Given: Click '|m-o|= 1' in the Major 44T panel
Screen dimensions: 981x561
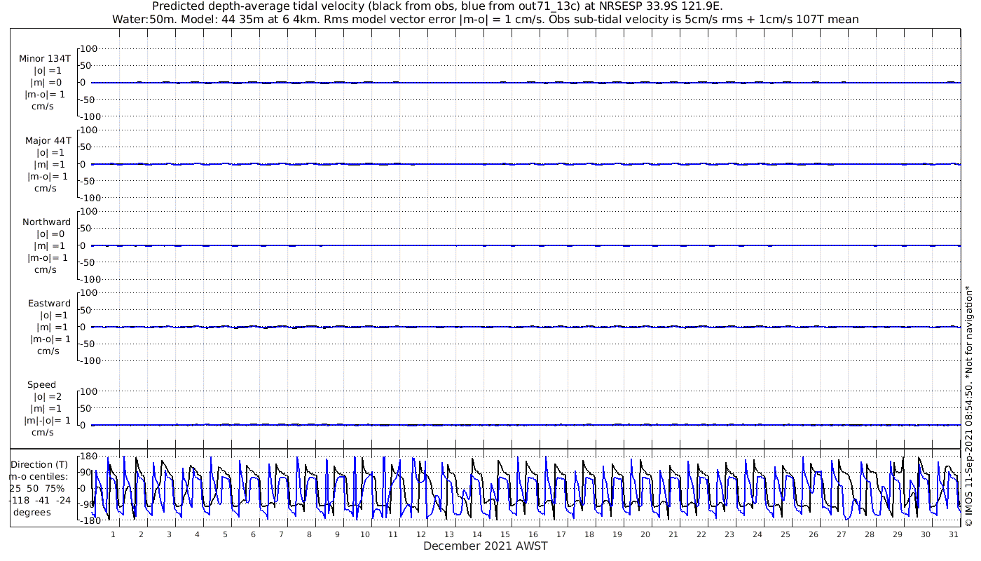Looking at the screenshot, I should (x=46, y=176).
